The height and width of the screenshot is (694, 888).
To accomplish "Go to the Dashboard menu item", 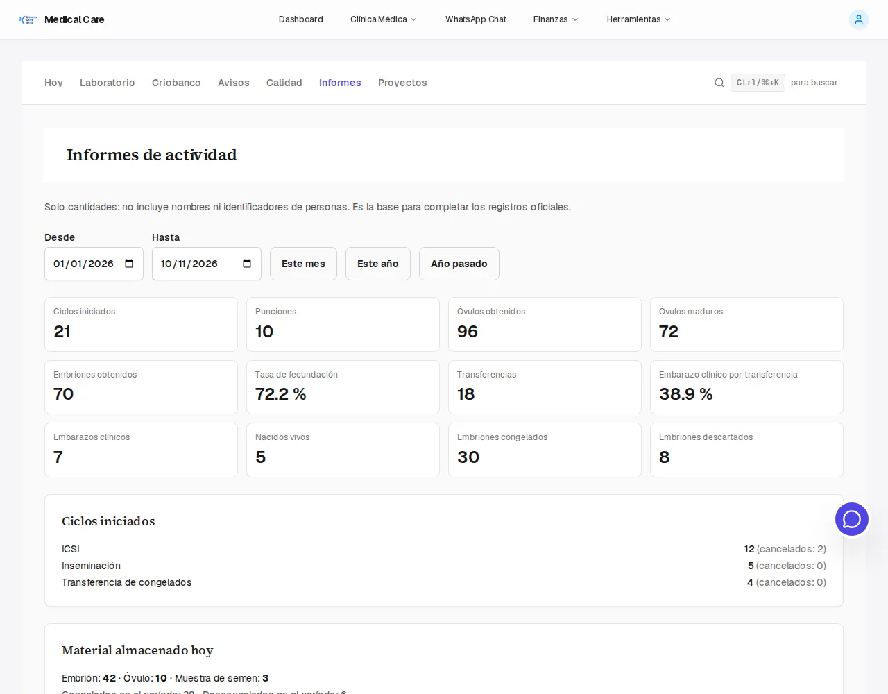I will pyautogui.click(x=301, y=19).
